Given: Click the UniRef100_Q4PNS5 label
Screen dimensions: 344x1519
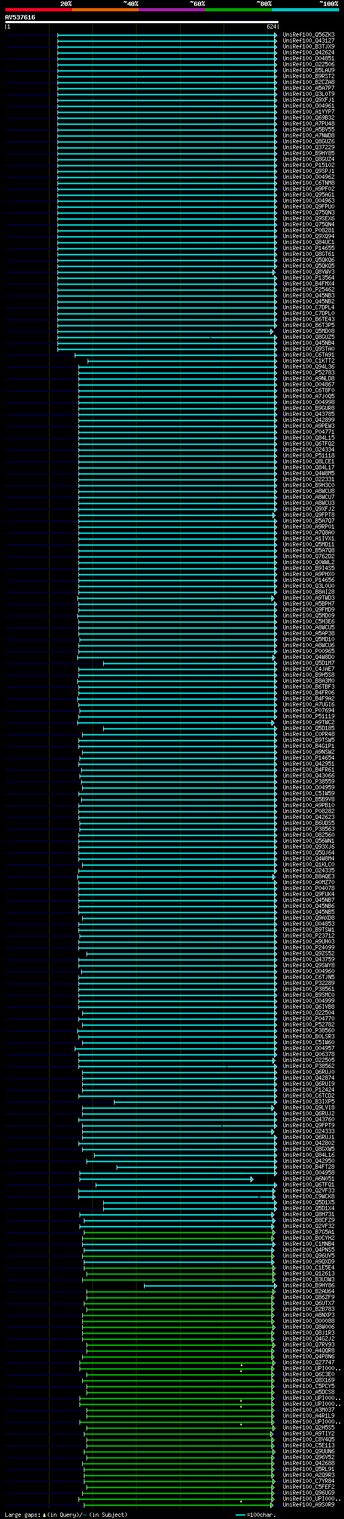Looking at the screenshot, I should [309, 1250].
